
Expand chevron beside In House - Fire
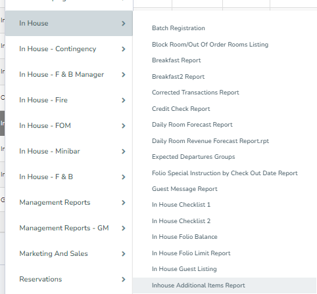point(124,100)
